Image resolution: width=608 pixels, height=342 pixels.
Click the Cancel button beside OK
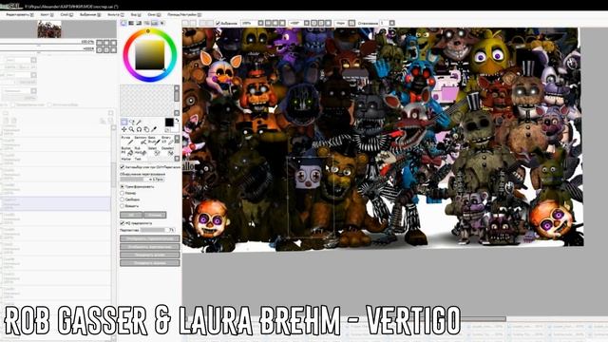pyautogui.click(x=155, y=215)
